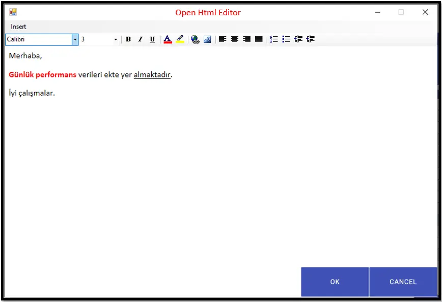Align text right
Screen dimensions: 442x302
point(246,39)
